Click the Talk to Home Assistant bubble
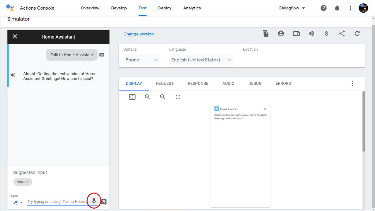Viewport: 375px width, 211px height. [72, 55]
